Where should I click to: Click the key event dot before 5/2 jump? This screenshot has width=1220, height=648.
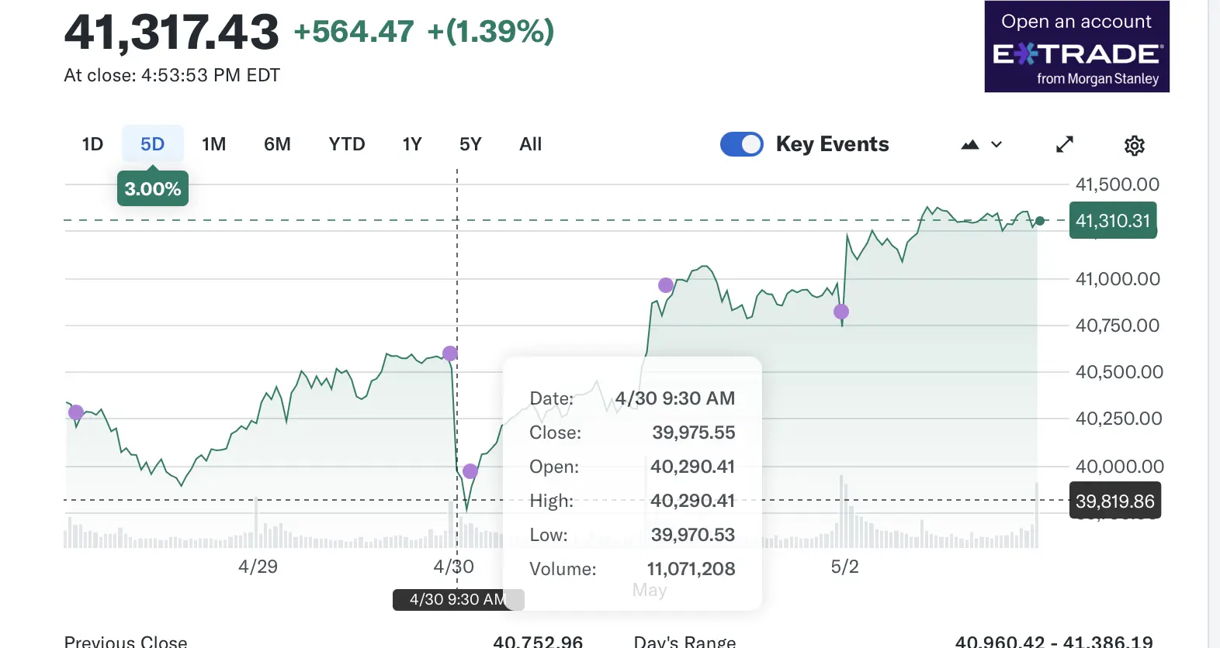pos(841,312)
